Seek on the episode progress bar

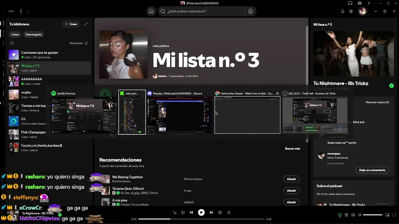tap(201, 219)
